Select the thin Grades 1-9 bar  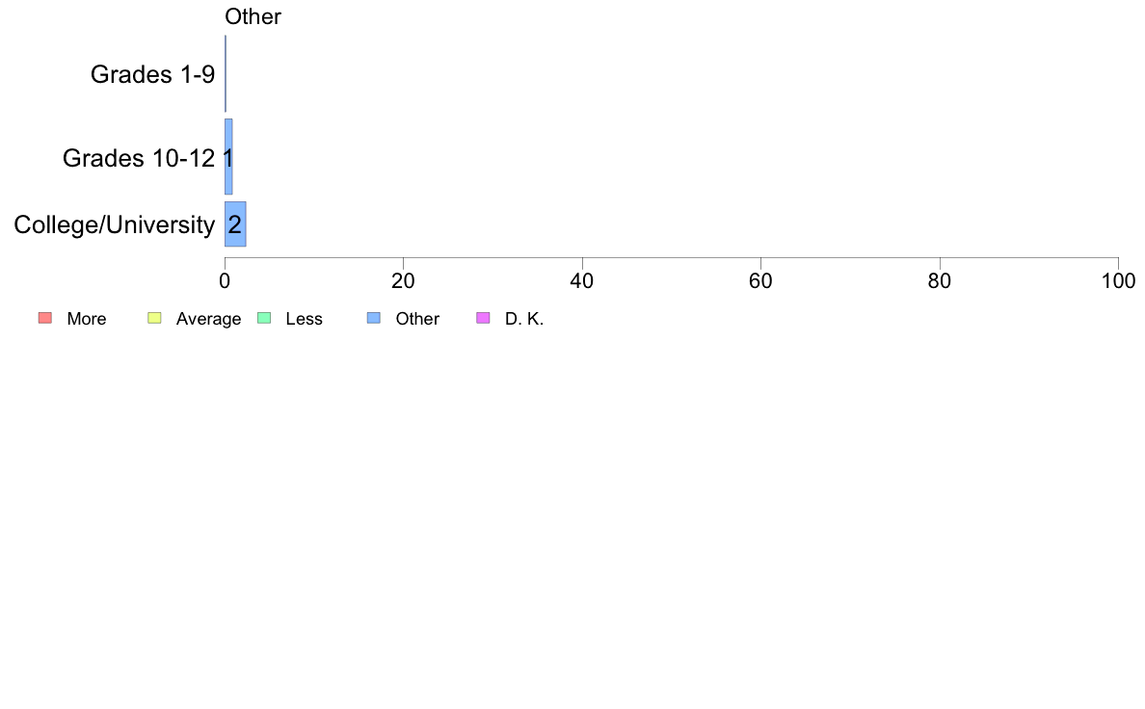point(226,74)
